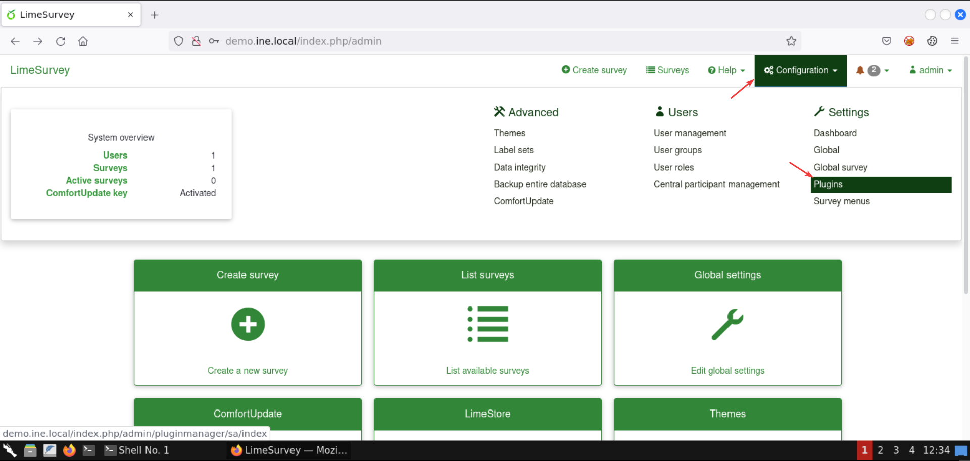This screenshot has width=970, height=461.
Task: Click the List available surveys link
Action: (x=487, y=370)
